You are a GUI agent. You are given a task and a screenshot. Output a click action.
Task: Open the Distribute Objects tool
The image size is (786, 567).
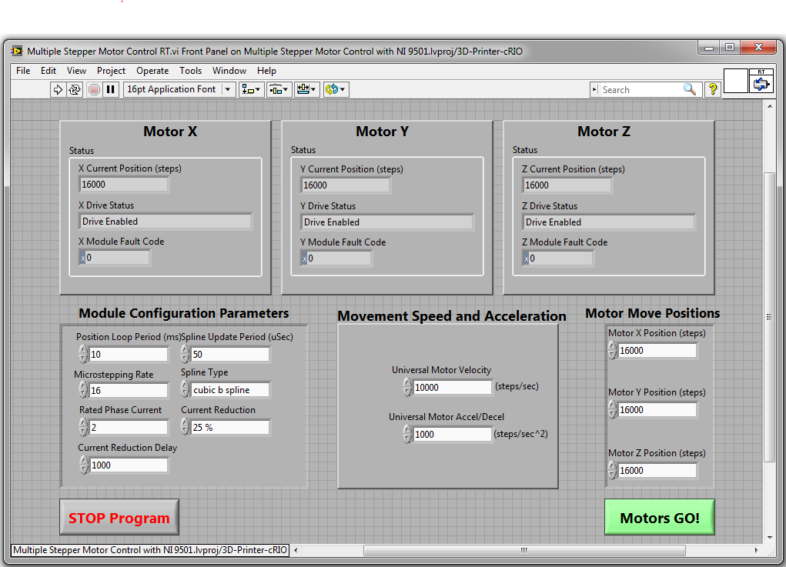pos(279,89)
